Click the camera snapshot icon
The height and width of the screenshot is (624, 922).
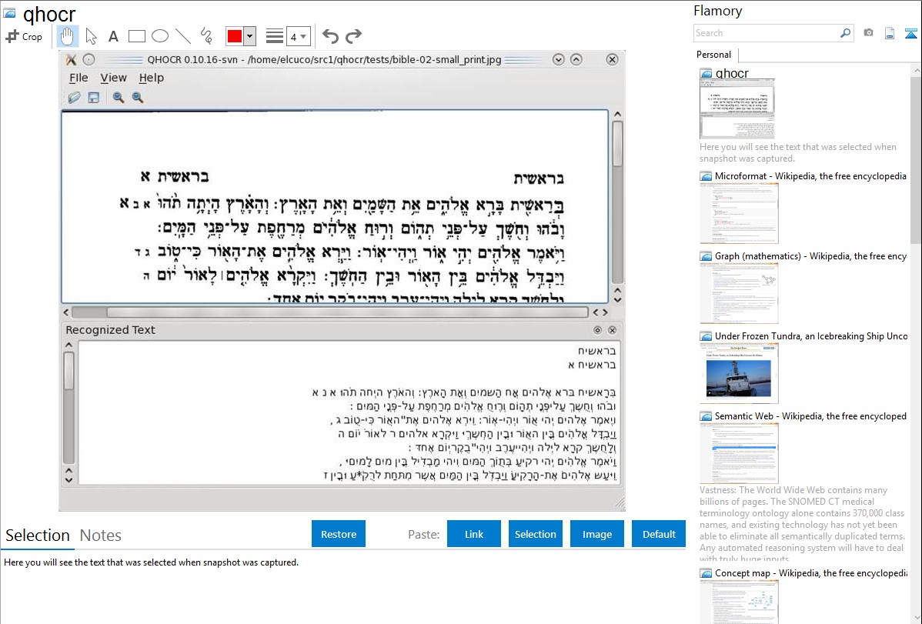868,34
